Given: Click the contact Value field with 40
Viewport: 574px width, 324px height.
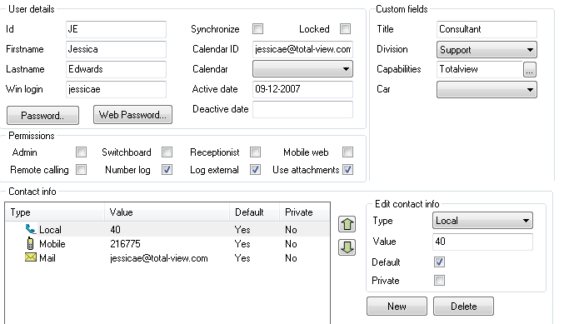Looking at the screenshot, I should click(482, 242).
